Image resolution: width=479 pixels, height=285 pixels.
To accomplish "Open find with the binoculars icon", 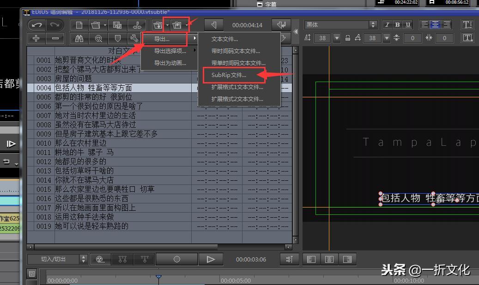I will click(79, 38).
